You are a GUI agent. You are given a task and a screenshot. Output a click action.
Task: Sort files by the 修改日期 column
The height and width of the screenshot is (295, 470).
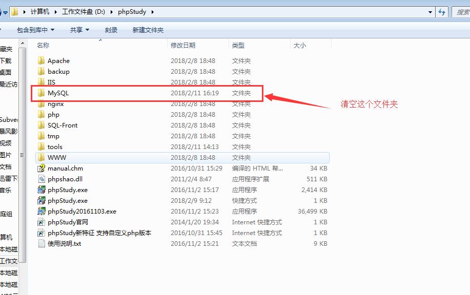point(183,46)
